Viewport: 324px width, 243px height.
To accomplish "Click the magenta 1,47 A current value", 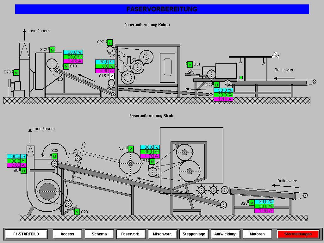I will [73, 61].
